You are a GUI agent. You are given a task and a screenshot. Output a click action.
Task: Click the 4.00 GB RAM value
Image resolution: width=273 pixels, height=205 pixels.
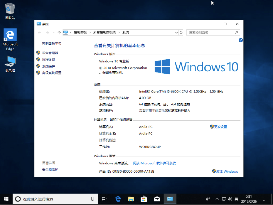pos(145,98)
